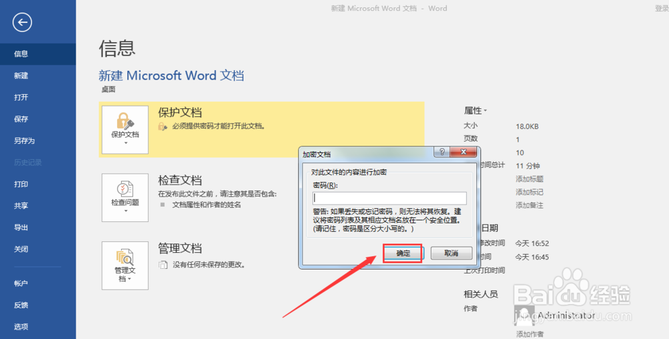
Task: Click the 桌面 location text
Action: [x=108, y=90]
